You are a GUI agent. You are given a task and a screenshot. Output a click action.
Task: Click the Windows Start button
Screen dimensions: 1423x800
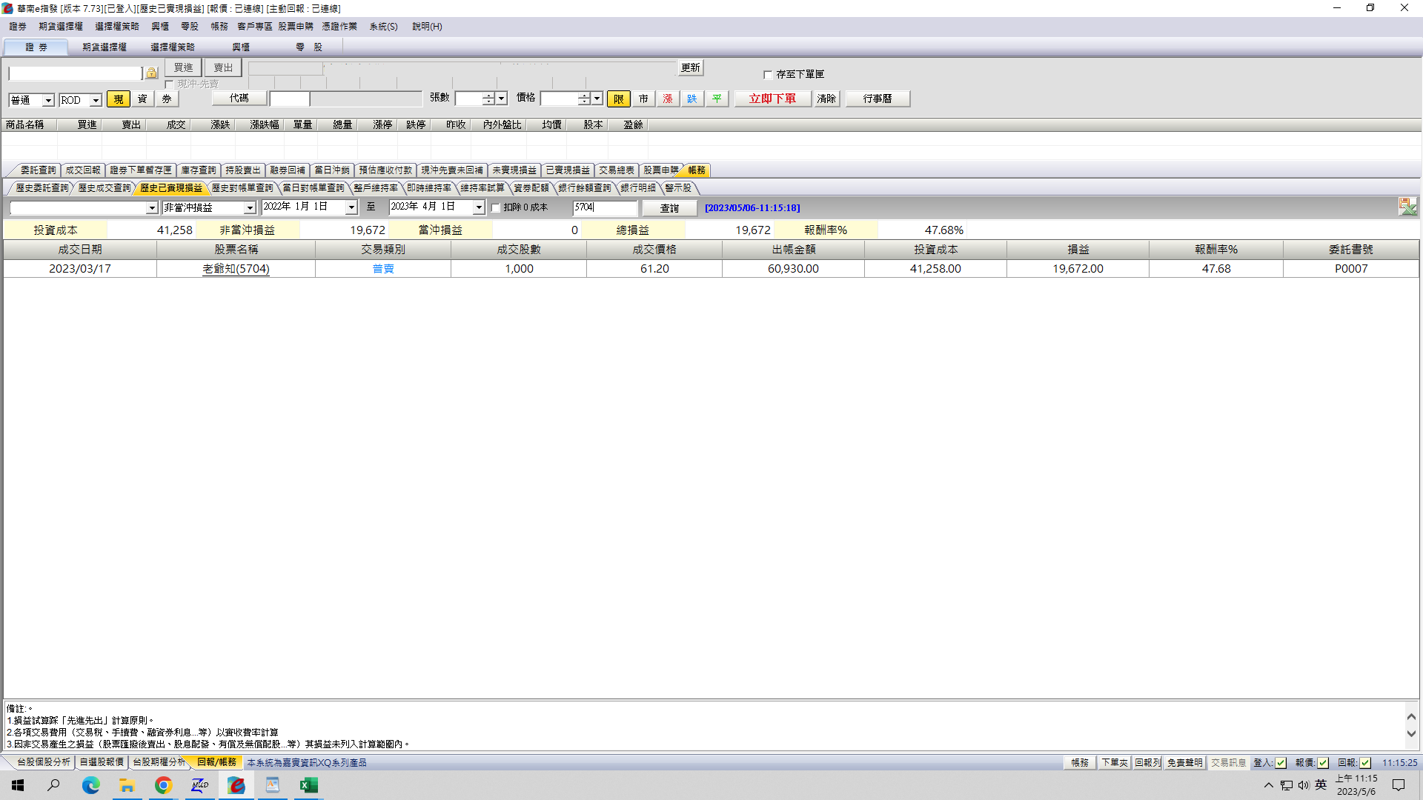18,785
